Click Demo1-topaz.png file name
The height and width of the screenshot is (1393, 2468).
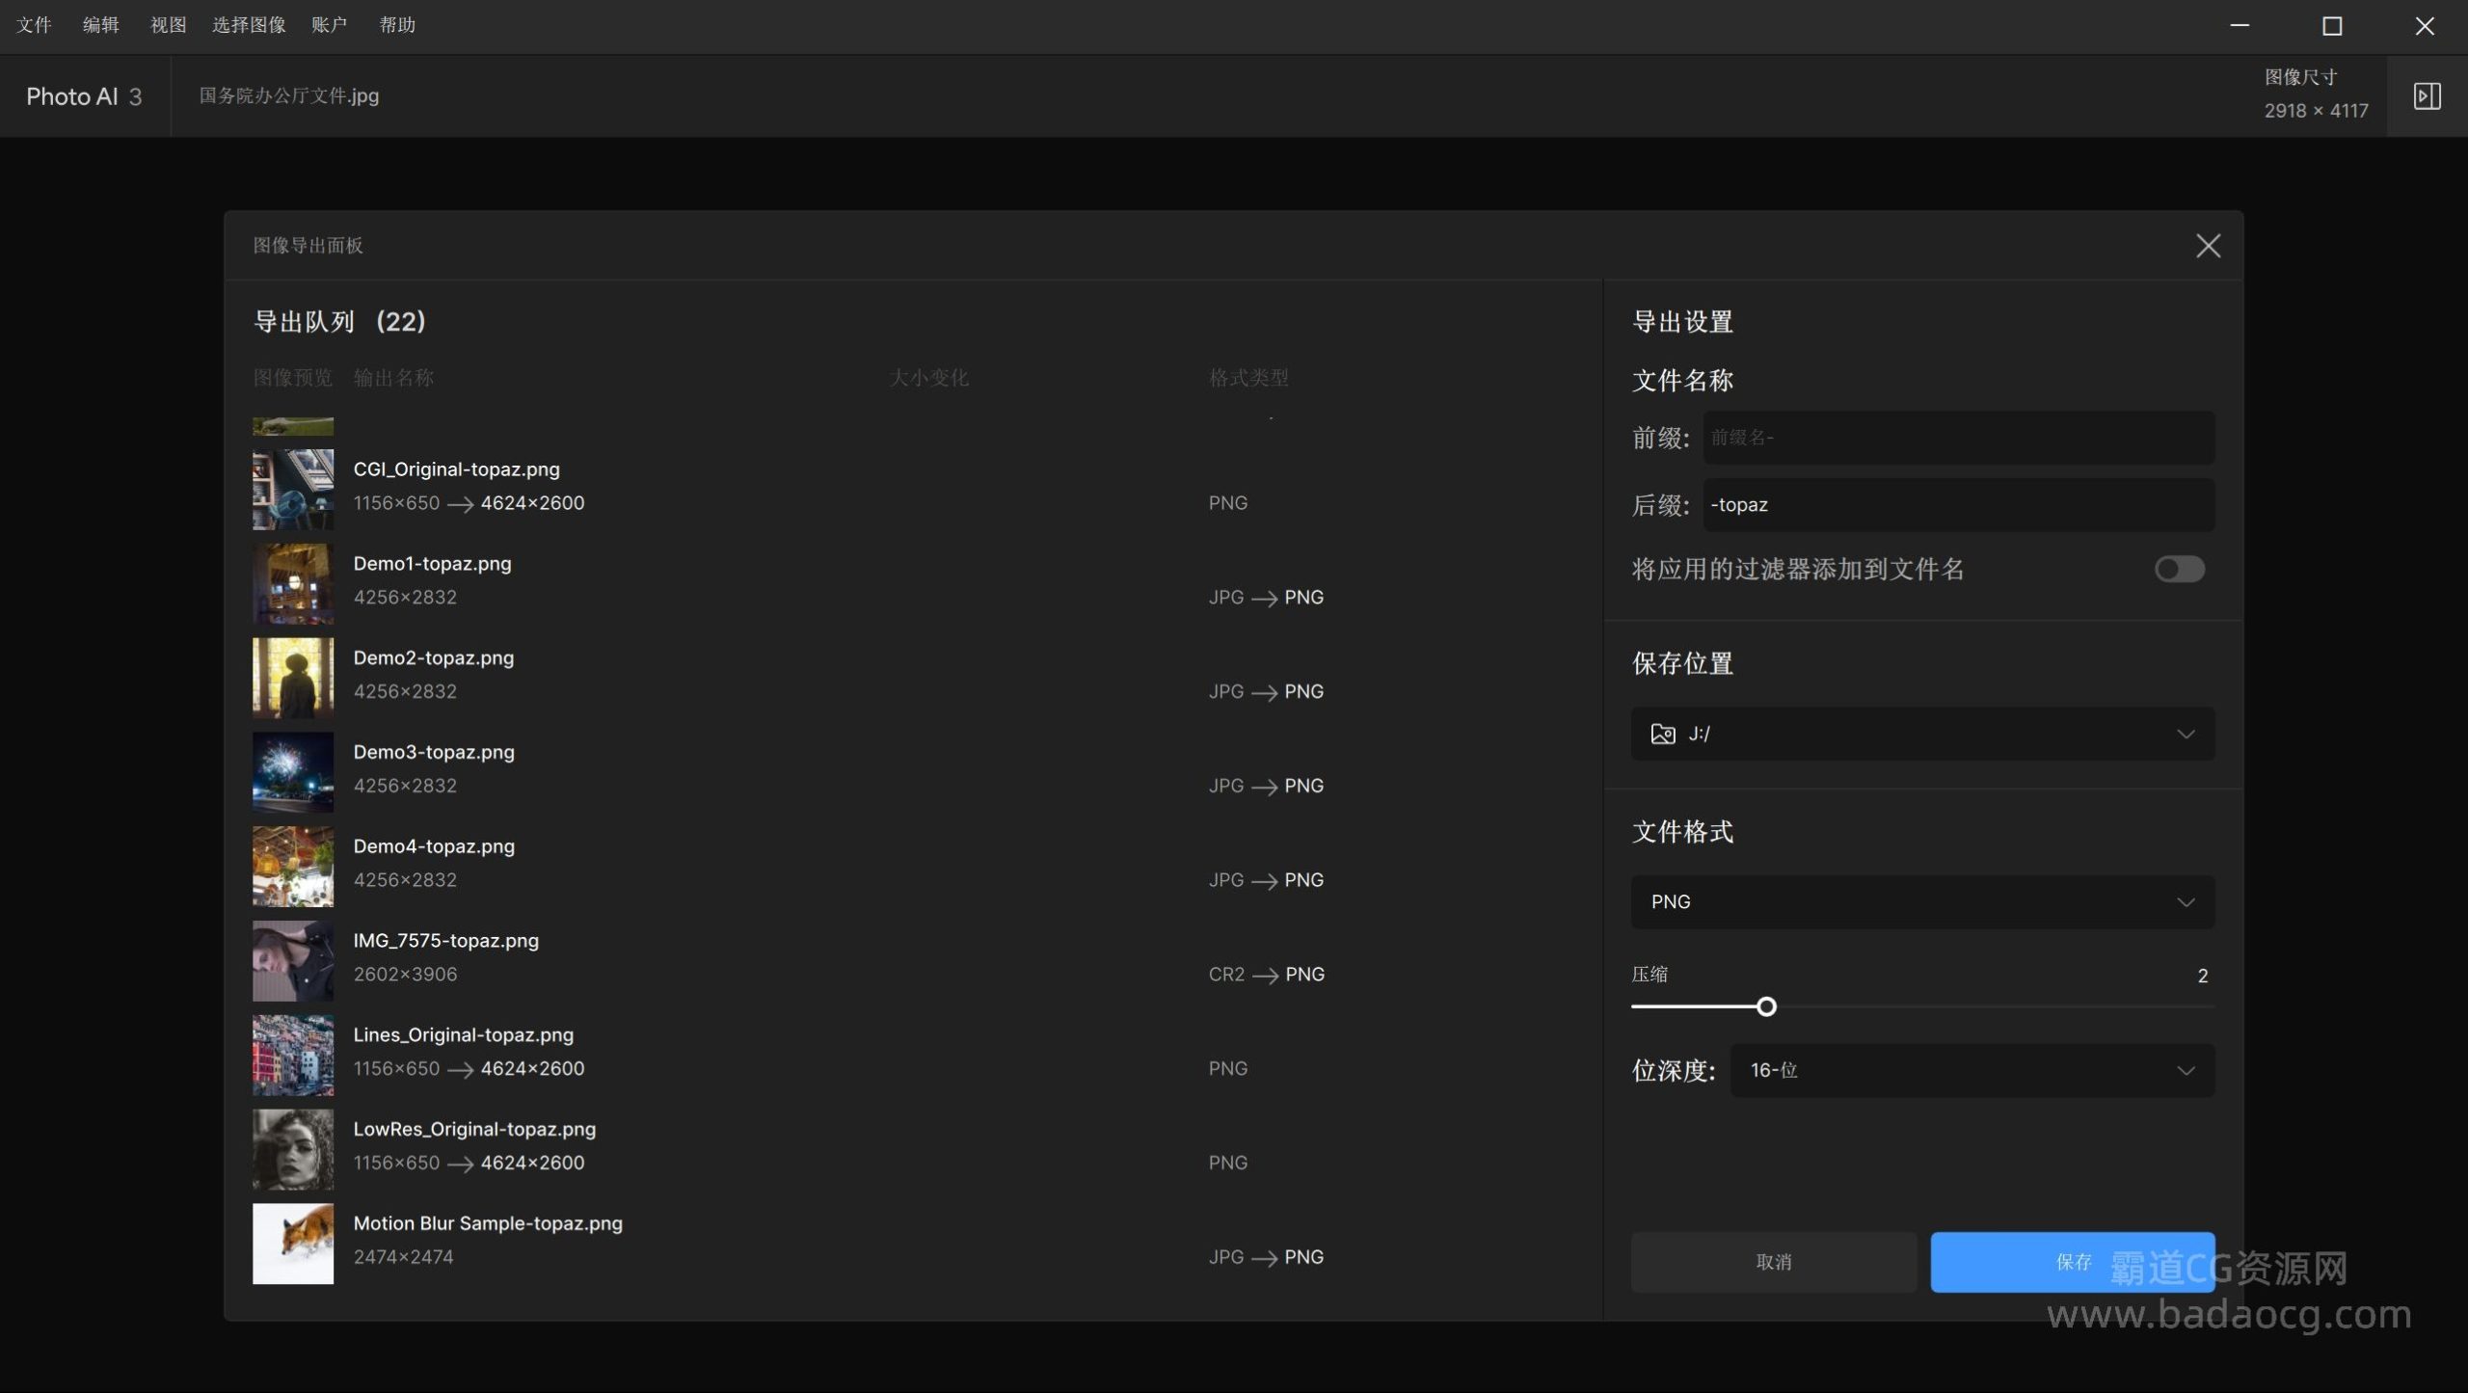(x=432, y=564)
